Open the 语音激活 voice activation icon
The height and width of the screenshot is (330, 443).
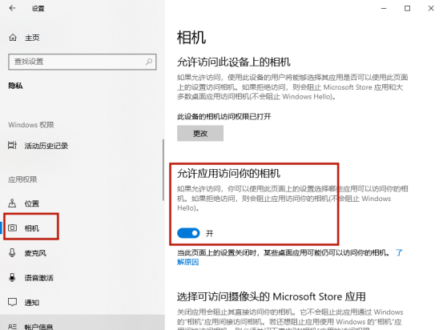(x=12, y=277)
